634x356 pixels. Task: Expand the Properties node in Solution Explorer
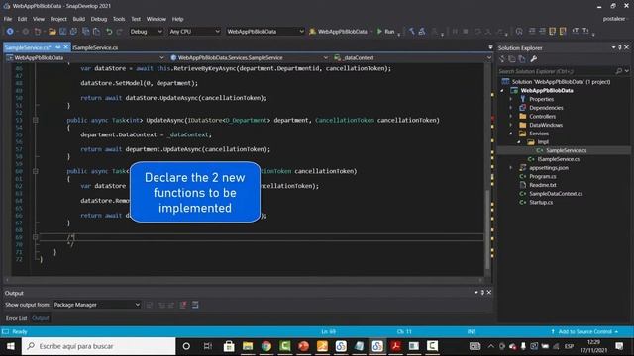pos(511,99)
